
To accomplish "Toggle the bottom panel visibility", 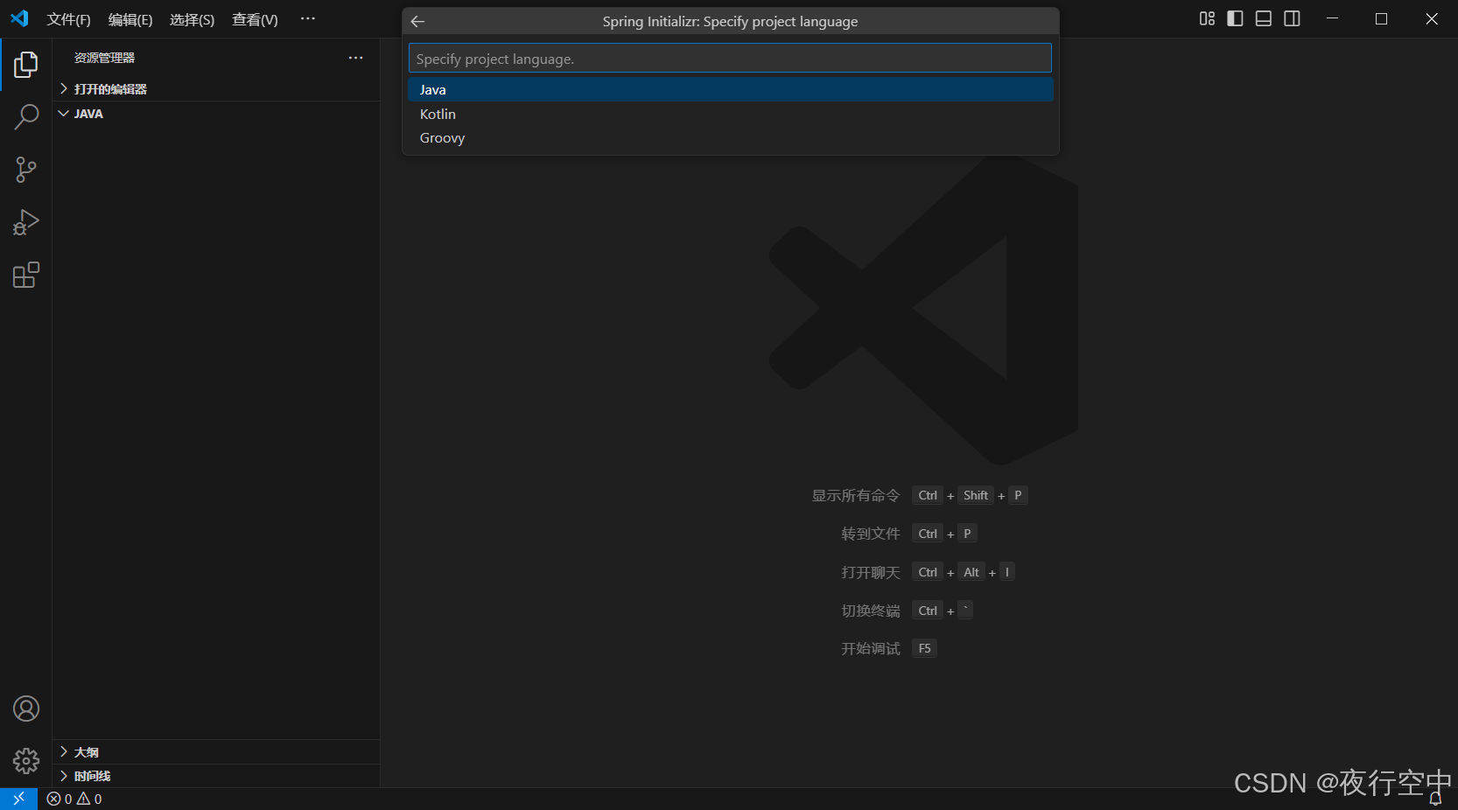I will 1264,18.
